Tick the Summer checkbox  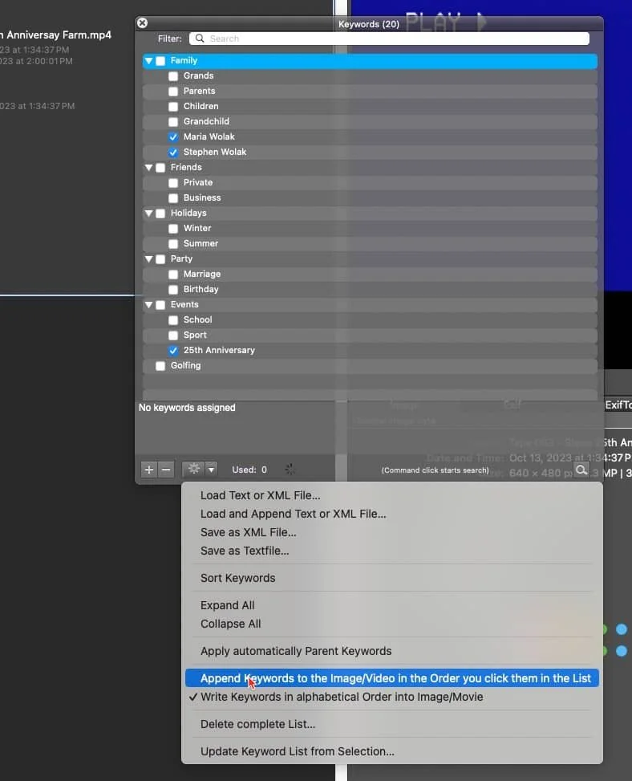pyautogui.click(x=173, y=244)
